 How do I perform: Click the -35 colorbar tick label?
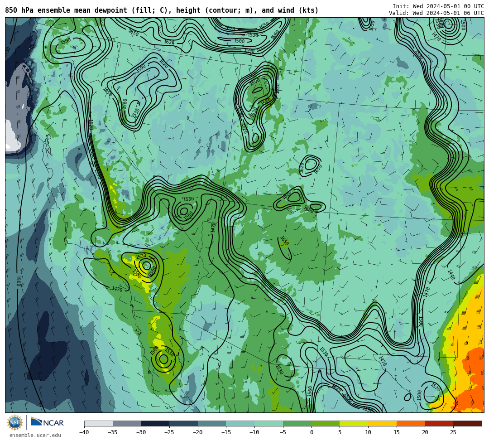(113, 432)
